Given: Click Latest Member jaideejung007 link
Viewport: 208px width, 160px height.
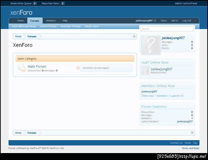Looking at the screenshot, I should click(x=185, y=122).
